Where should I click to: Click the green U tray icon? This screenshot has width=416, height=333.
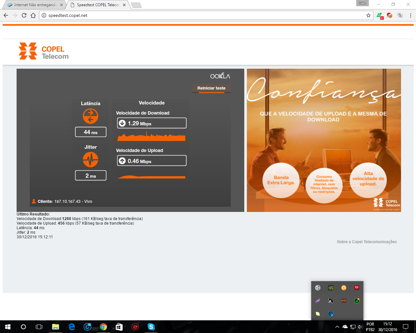click(x=357, y=301)
